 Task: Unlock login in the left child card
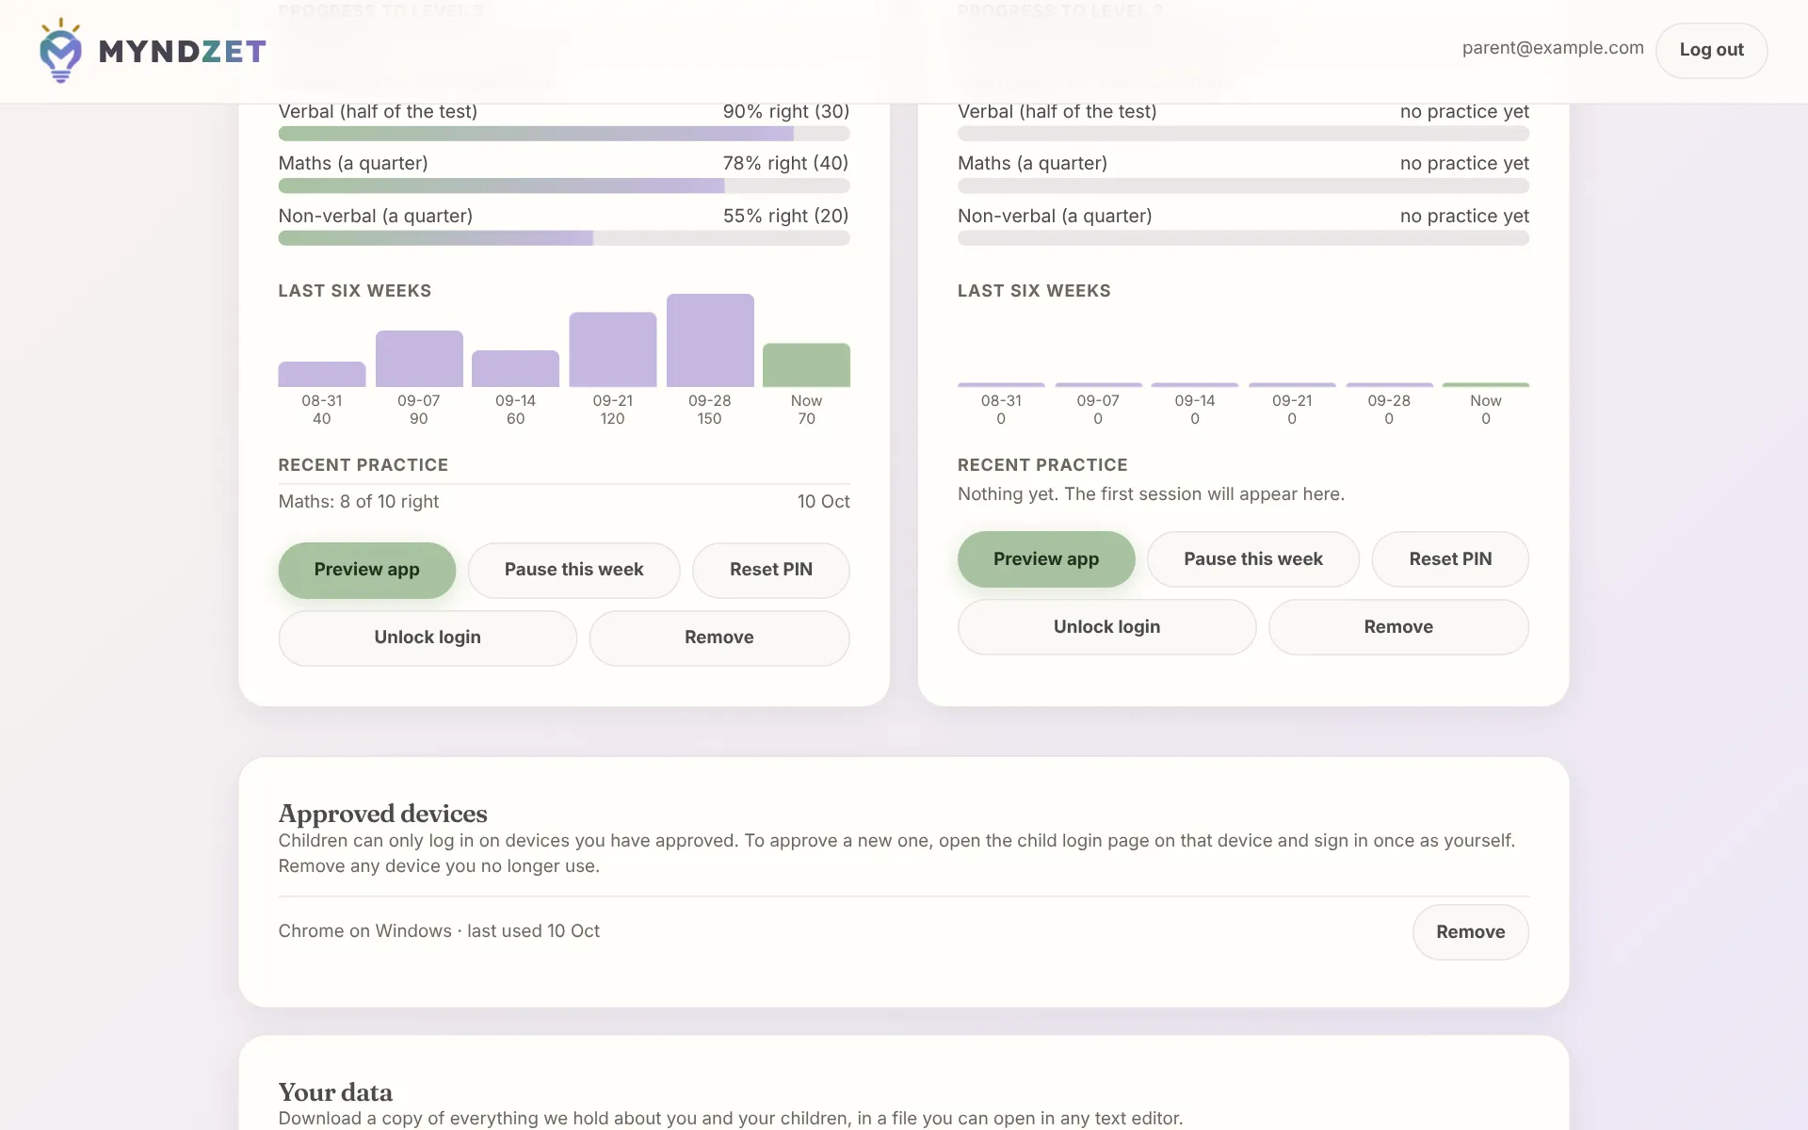coord(428,638)
